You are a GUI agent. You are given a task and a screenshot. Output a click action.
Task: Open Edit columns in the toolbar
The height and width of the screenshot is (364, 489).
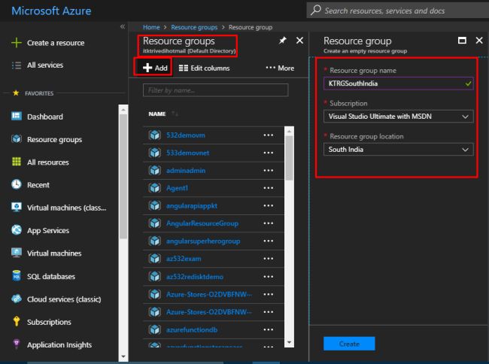click(205, 68)
